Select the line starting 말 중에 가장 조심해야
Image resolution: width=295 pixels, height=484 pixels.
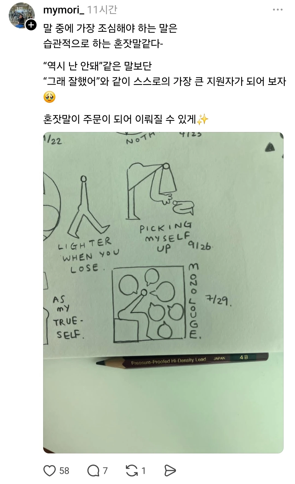point(110,28)
